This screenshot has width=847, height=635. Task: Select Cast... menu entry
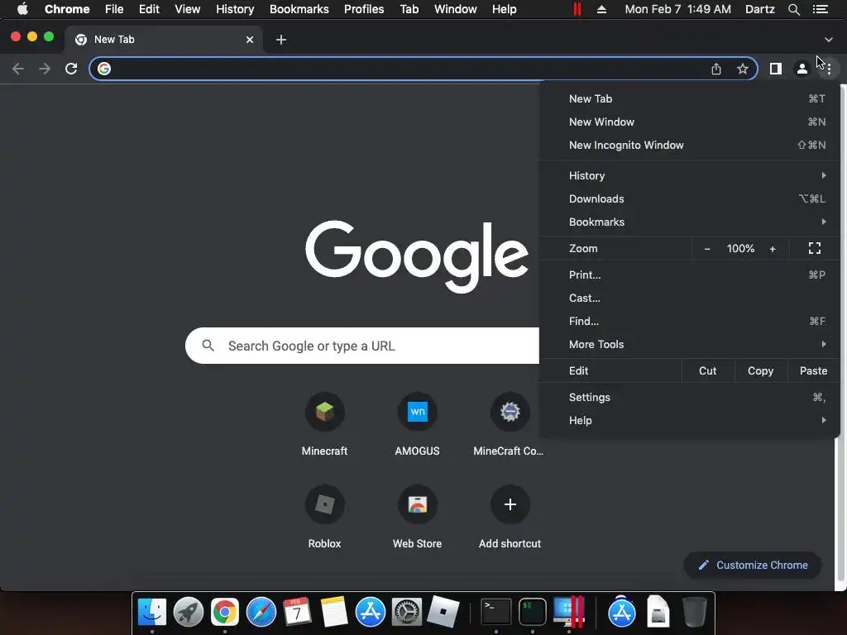690,298
